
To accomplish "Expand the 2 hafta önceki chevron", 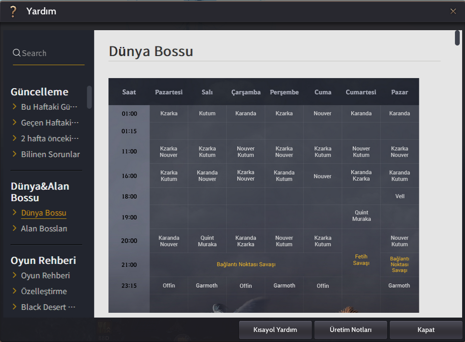I will pyautogui.click(x=14, y=138).
